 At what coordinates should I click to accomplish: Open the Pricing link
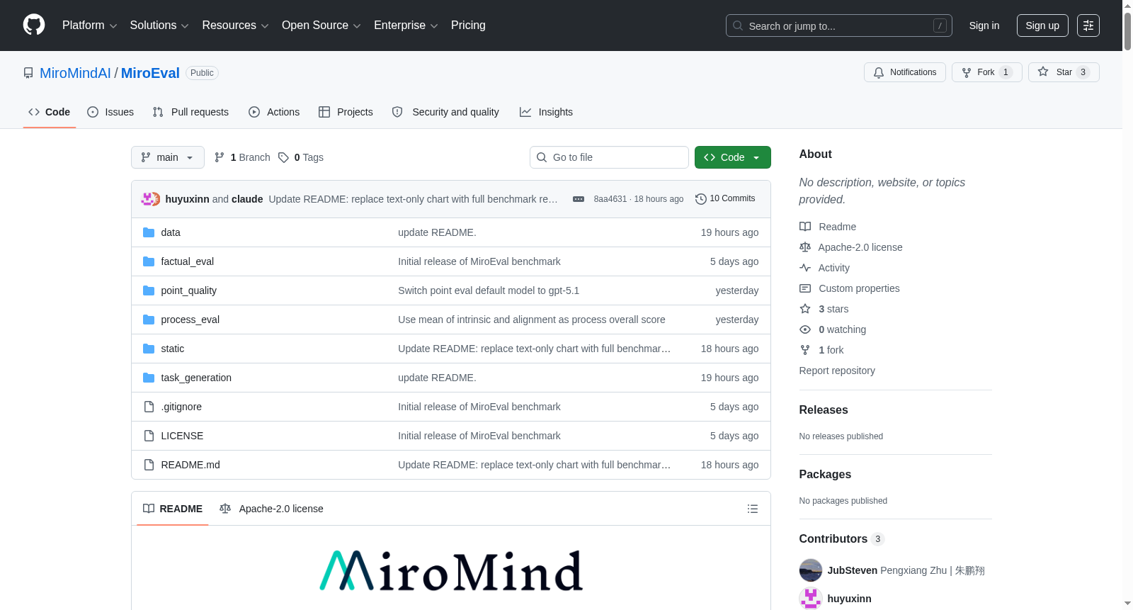click(x=468, y=26)
